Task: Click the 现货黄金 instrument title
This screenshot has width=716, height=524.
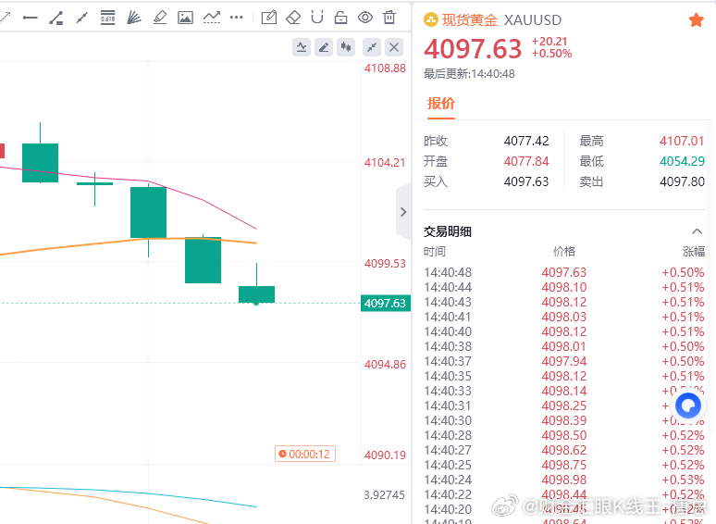Action: click(470, 20)
